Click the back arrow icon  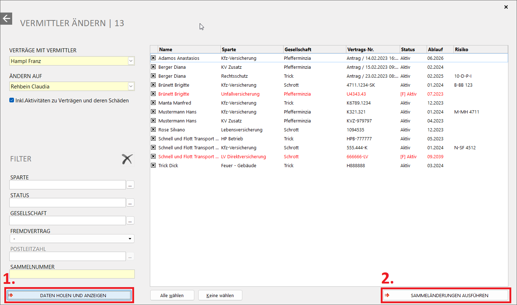pyautogui.click(x=6, y=19)
